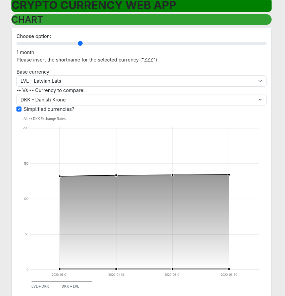285x296 pixels.
Task: Click the 'Simplified currencies?' label
Action: (x=49, y=109)
